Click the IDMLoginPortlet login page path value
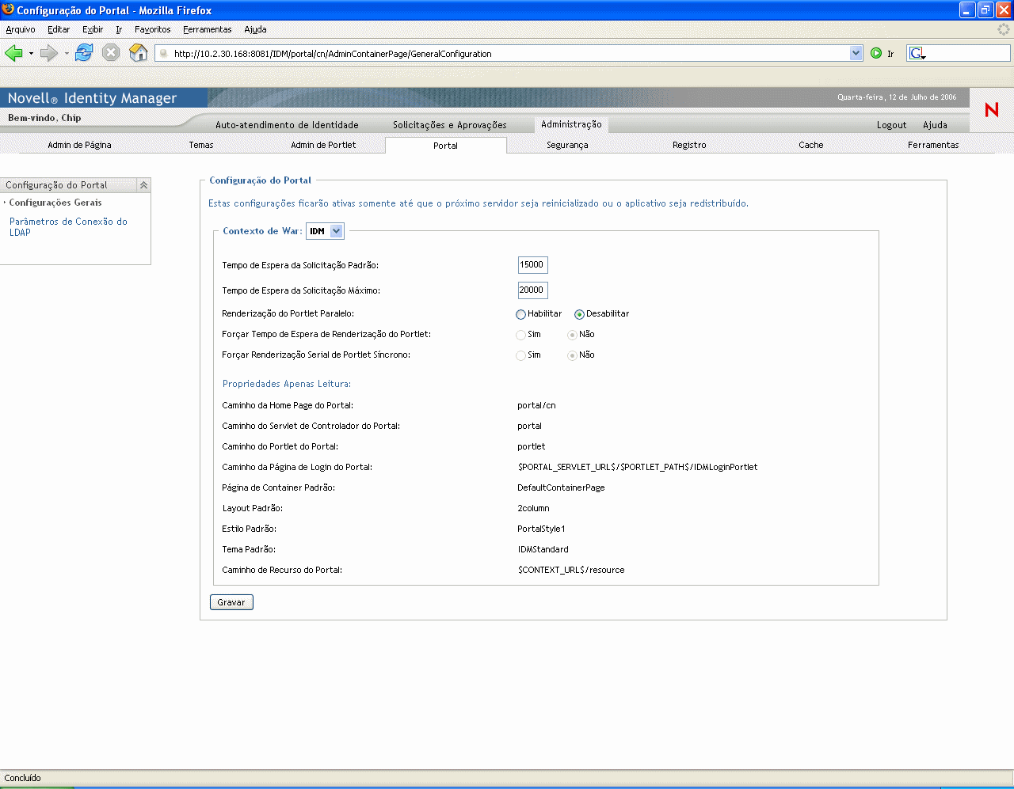 tap(638, 467)
